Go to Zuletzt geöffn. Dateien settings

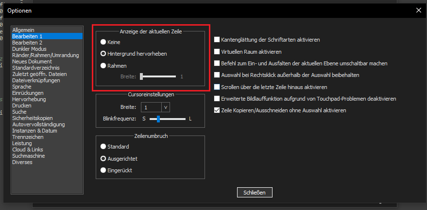[47, 74]
